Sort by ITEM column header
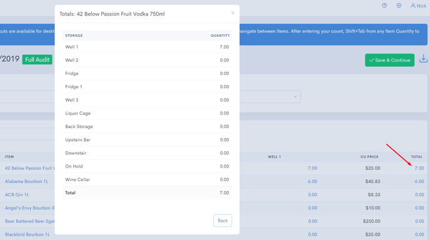The height and width of the screenshot is (240, 430). click(x=9, y=157)
